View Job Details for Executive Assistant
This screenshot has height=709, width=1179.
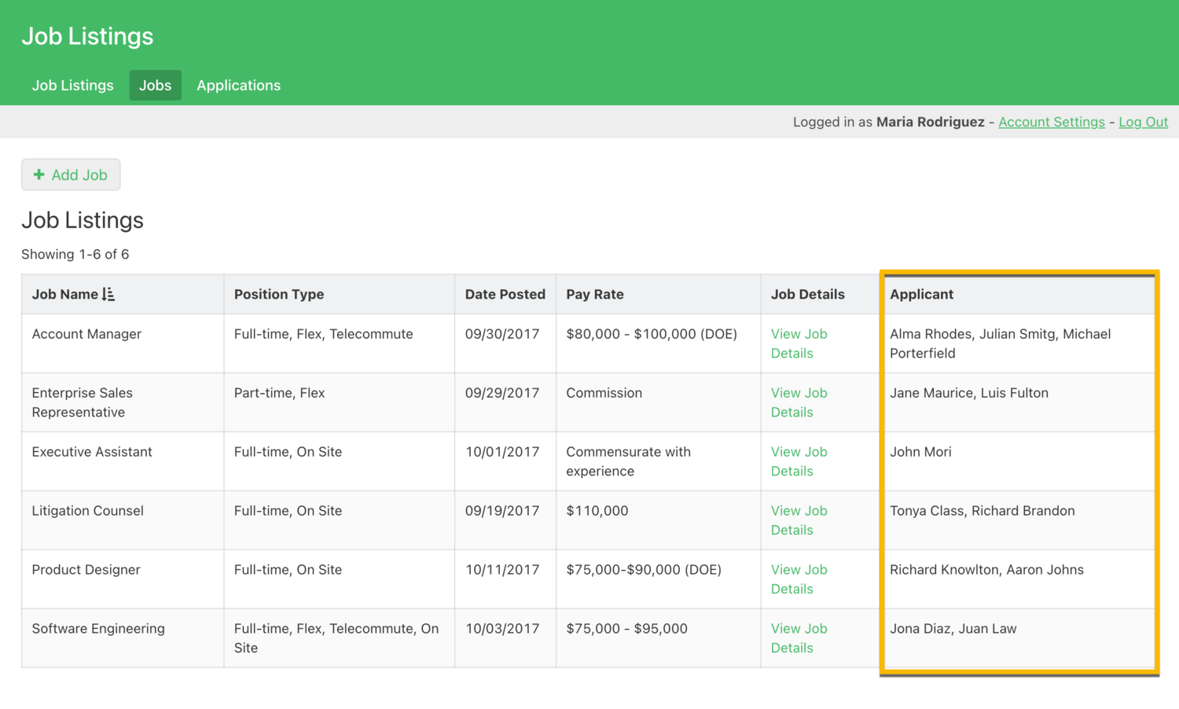(799, 461)
